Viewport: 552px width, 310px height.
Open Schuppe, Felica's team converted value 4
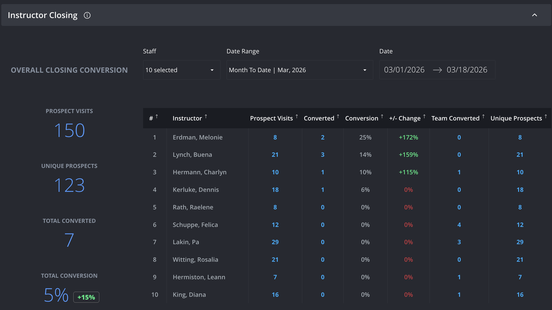(459, 225)
